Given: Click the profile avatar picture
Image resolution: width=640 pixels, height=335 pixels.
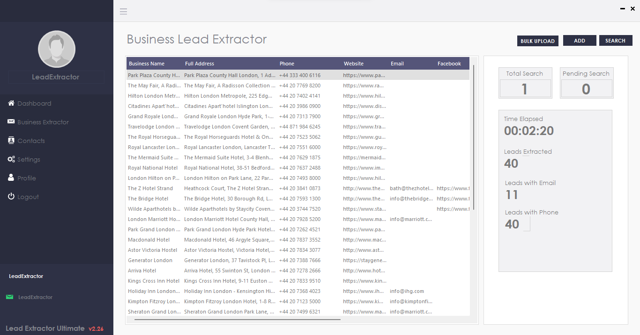Looking at the screenshot, I should 56,49.
